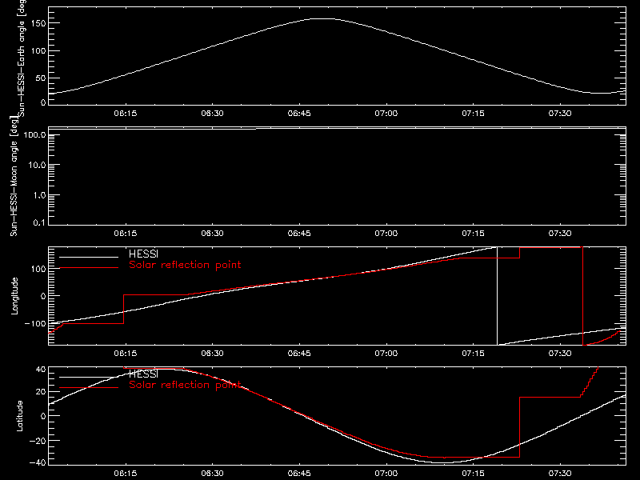The image size is (640, 480).
Task: Click 07:15 time label under Latitude plot
Action: [x=473, y=474]
